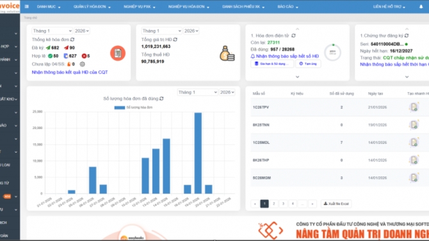Create quick invoice for 8K25TNN row

tap(414, 125)
